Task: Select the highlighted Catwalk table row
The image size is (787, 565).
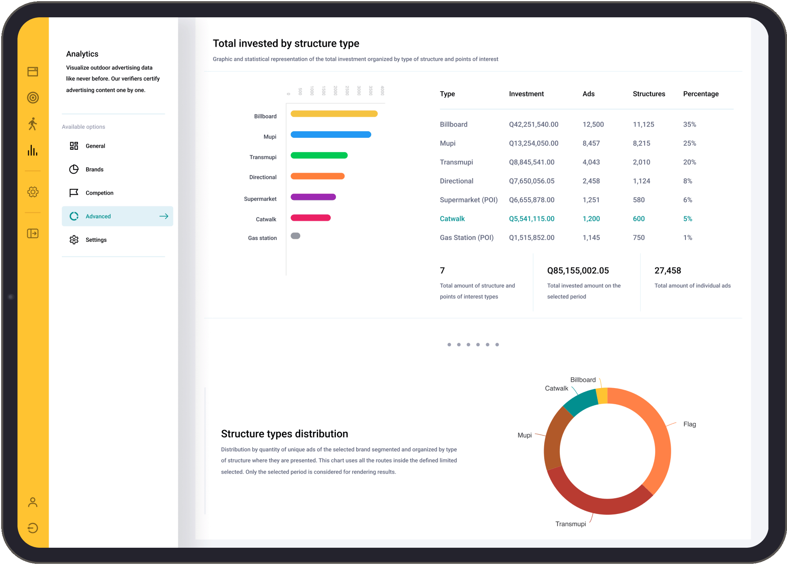Action: tap(452, 219)
